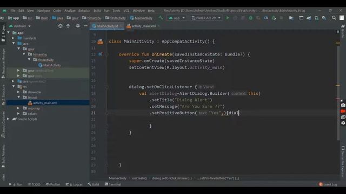Open the Profiler tool window button

coord(53,184)
